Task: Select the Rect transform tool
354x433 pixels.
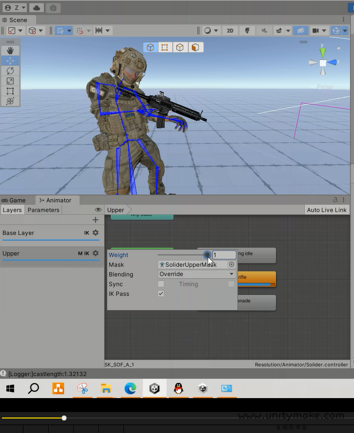Action: [10, 91]
